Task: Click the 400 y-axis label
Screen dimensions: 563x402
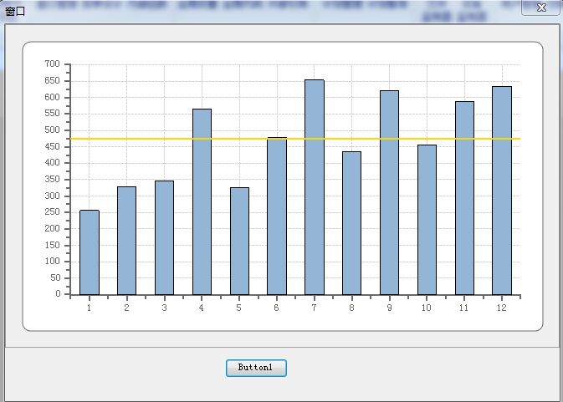Action: click(x=53, y=162)
